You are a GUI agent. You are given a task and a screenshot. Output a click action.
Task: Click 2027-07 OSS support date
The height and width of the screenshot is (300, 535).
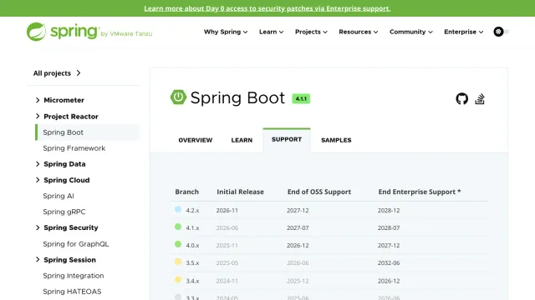coord(298,227)
